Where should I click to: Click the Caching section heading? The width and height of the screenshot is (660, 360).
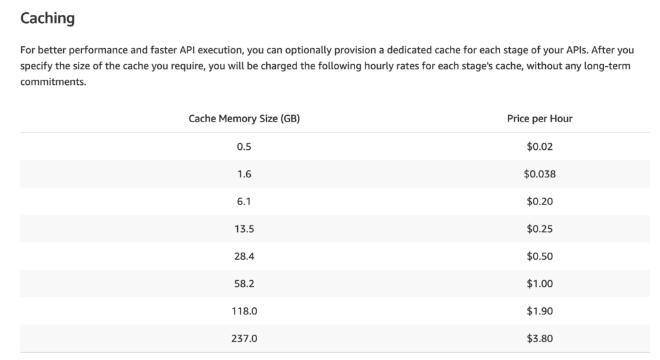(x=48, y=19)
